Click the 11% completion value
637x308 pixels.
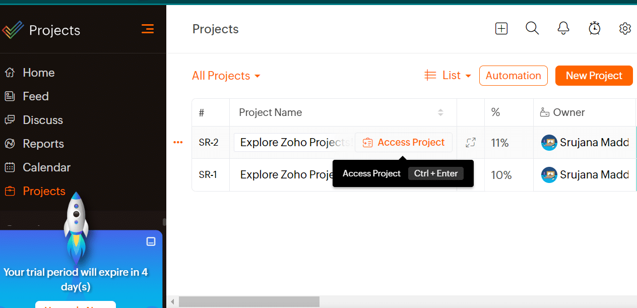(500, 143)
